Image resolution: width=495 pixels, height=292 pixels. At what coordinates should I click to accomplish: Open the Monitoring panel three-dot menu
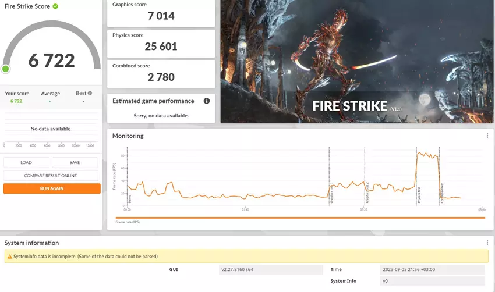coord(487,136)
